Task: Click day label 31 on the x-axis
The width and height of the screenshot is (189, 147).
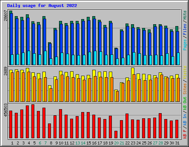Action: pos(177,143)
